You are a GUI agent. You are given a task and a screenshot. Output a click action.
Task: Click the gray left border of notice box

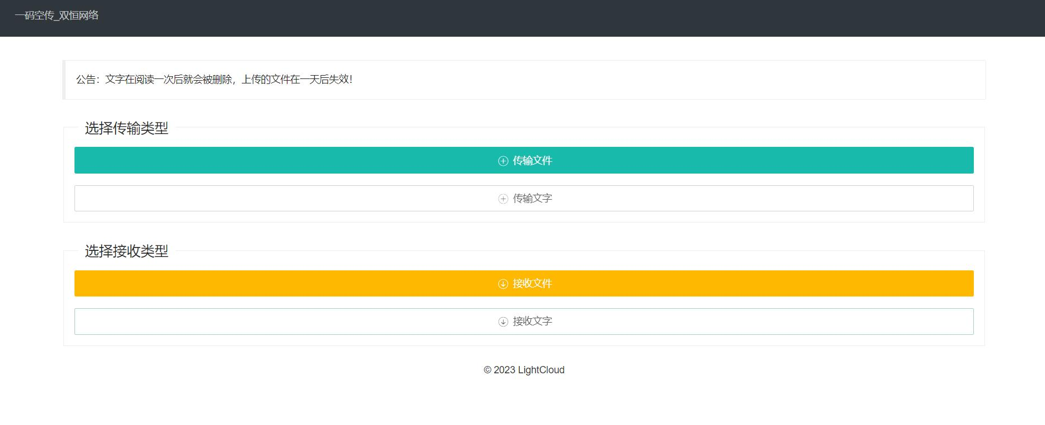click(64, 80)
